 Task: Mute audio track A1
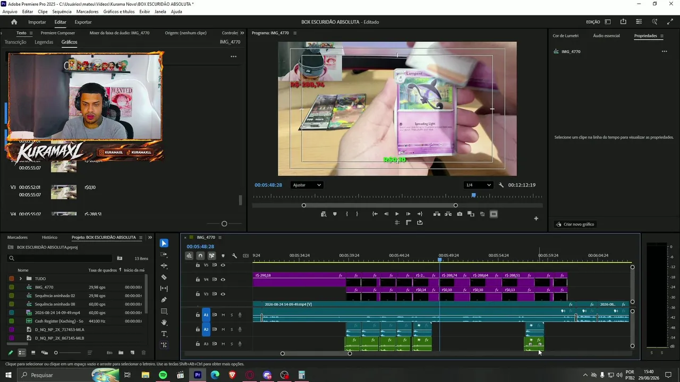[223, 315]
